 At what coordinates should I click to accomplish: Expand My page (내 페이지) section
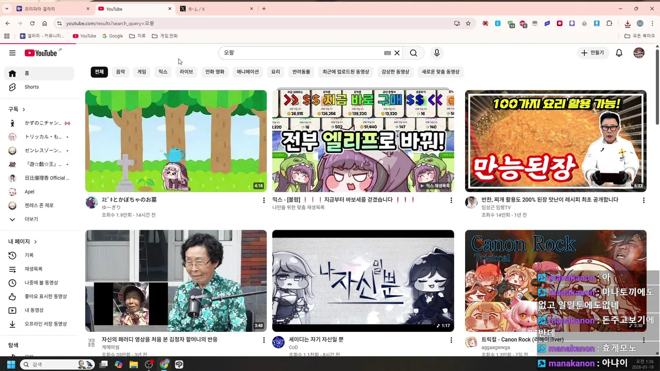coord(23,241)
